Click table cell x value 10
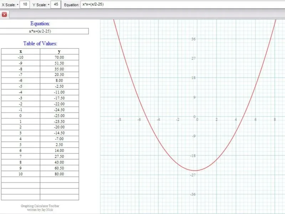This screenshot has width=285, height=214. [x=21, y=174]
